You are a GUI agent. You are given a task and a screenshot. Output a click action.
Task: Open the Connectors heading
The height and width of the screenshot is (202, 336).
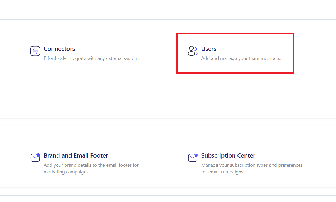pyautogui.click(x=59, y=49)
